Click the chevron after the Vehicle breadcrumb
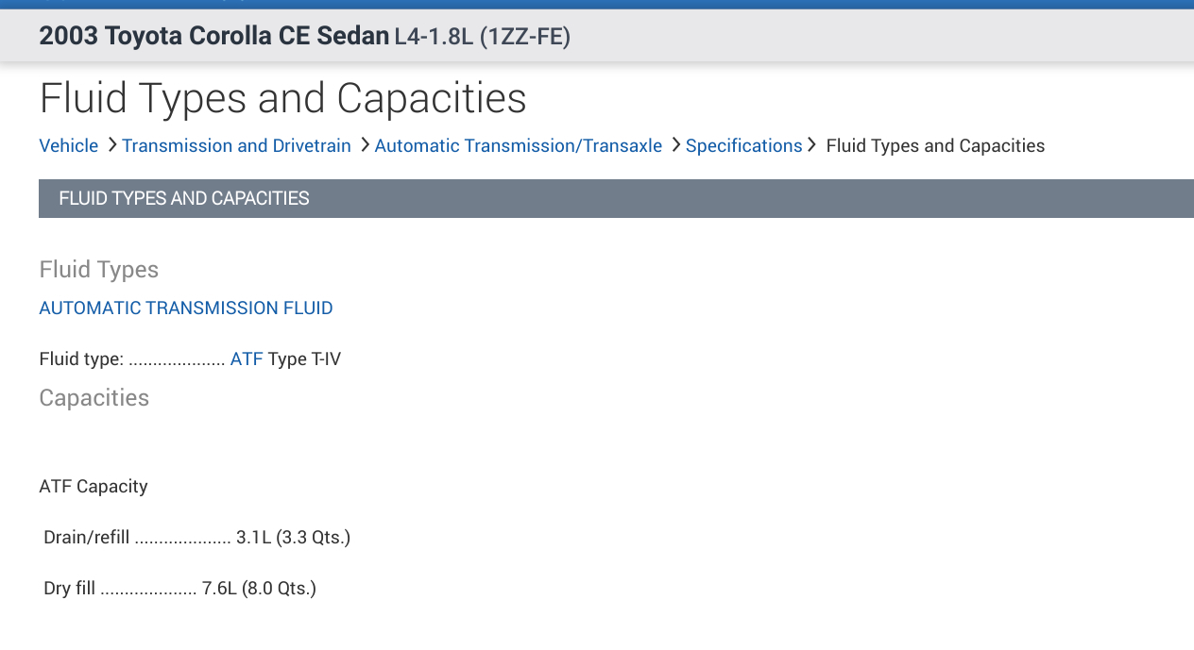The image size is (1194, 650). click(111, 145)
